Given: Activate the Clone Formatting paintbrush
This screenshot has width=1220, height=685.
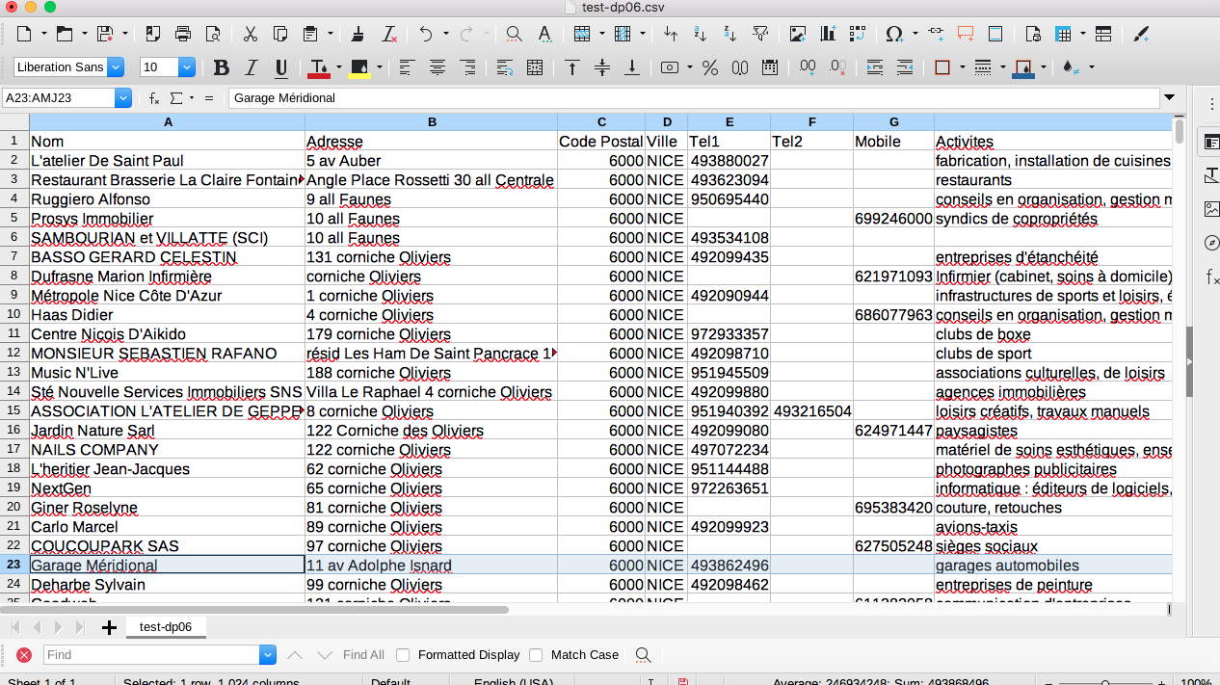Looking at the screenshot, I should 358,35.
